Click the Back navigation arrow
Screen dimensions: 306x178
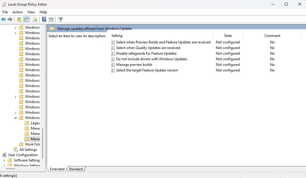(x=3, y=19)
